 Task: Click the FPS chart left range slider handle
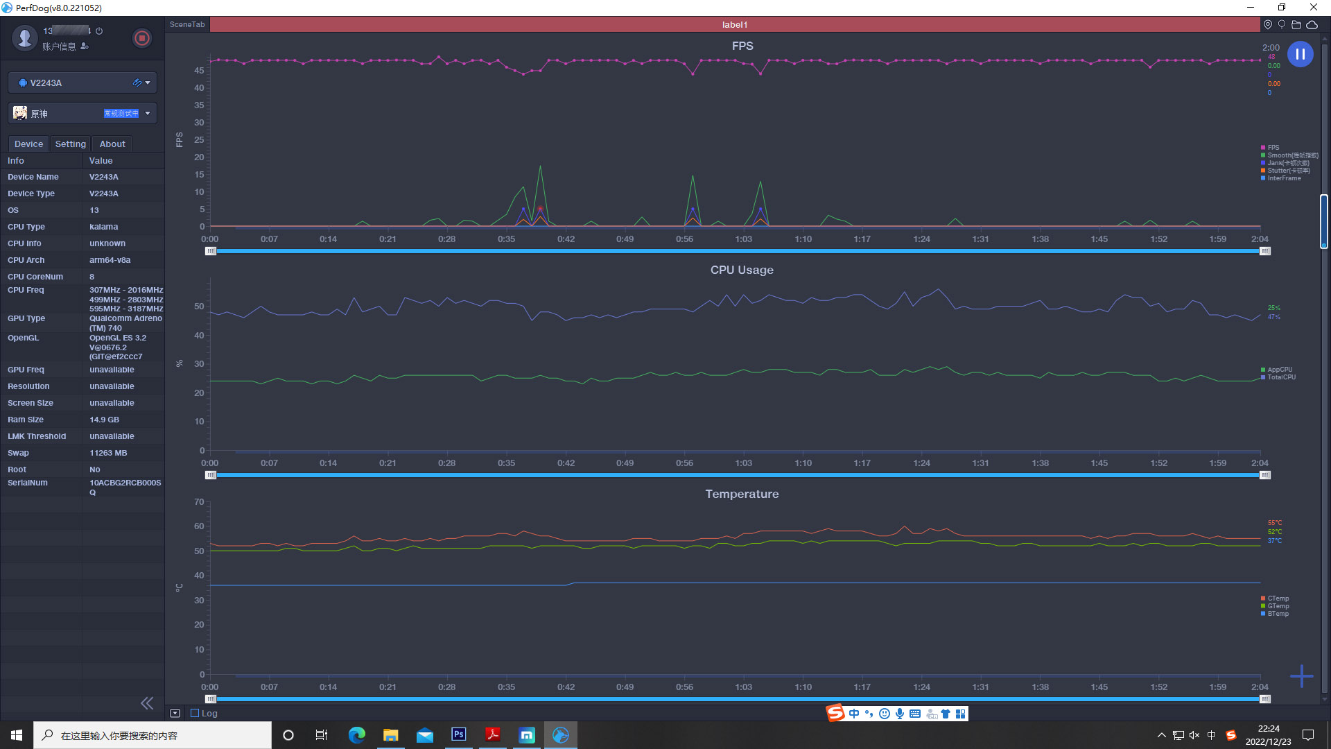click(211, 251)
